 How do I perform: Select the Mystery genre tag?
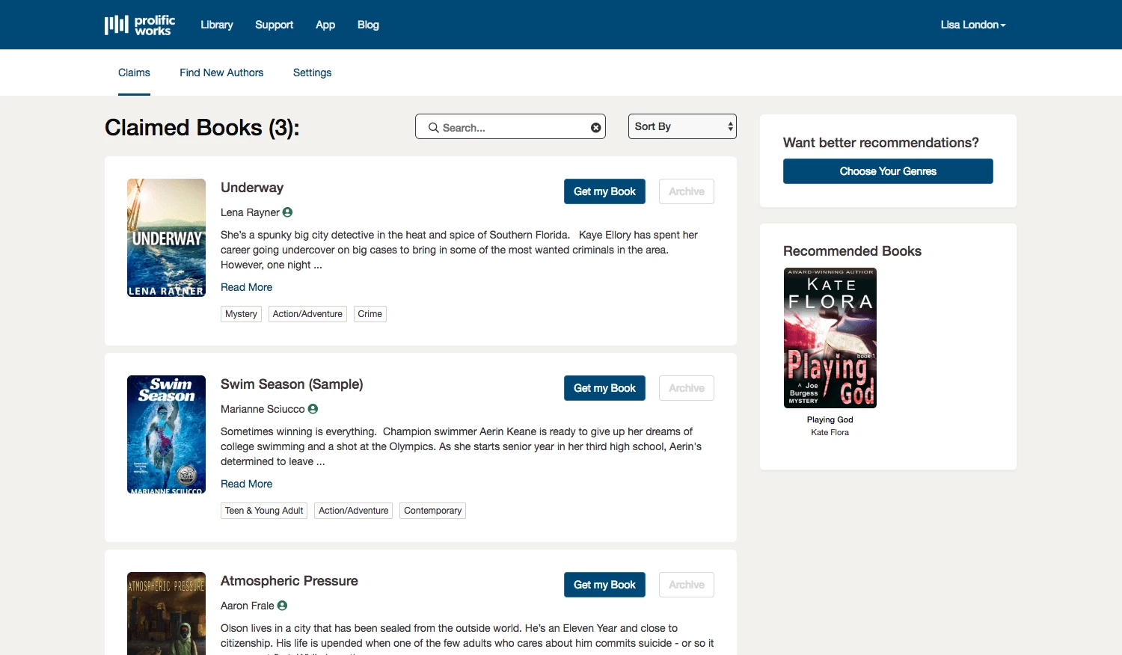pos(241,314)
